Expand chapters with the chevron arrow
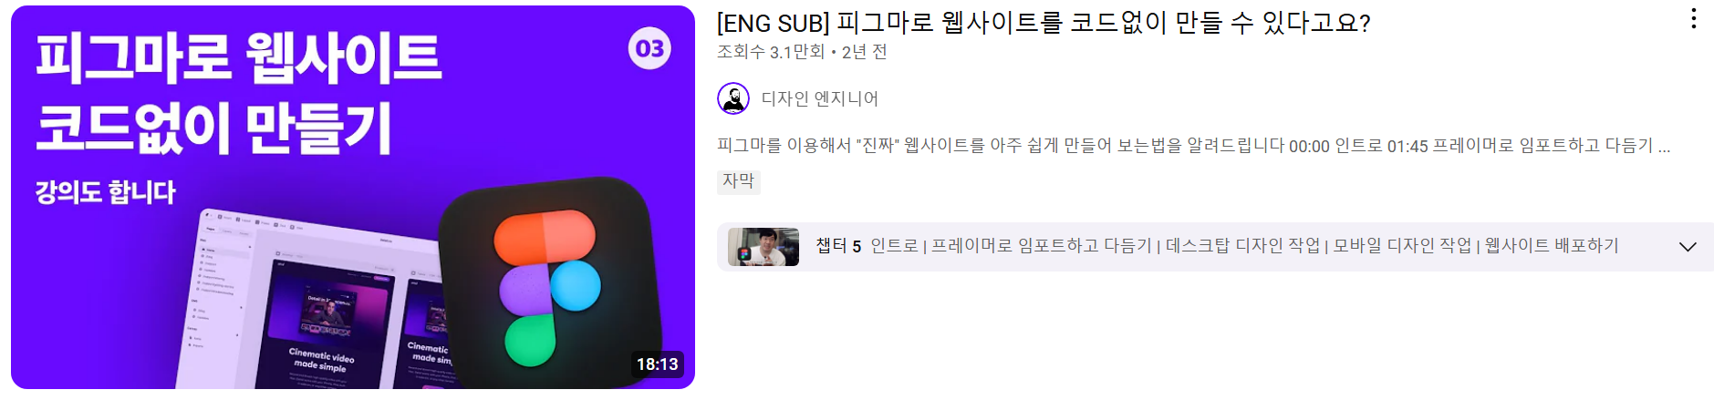The image size is (1714, 400). pos(1688,247)
